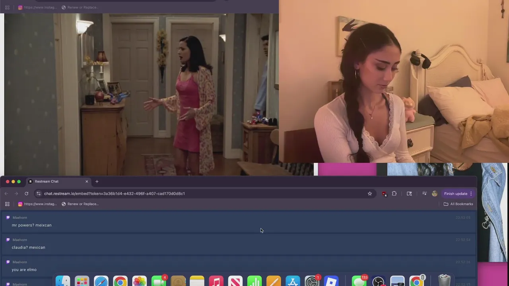Click Maelvorn username above 'claudia? mexican'

pyautogui.click(x=20, y=240)
